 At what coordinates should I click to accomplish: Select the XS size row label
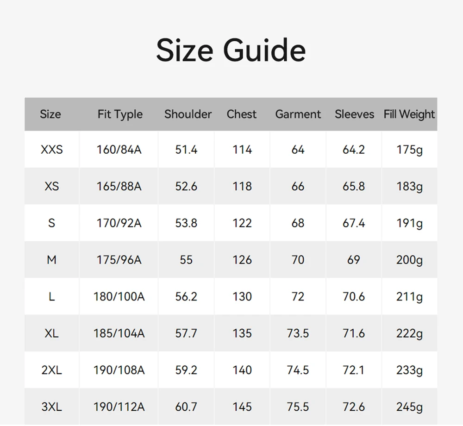[52, 186]
